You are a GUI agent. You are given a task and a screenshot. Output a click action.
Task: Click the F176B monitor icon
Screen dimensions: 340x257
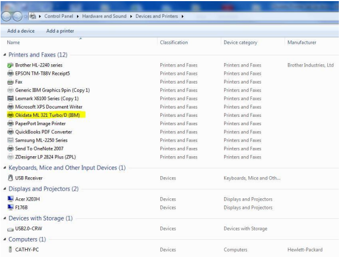click(11, 207)
